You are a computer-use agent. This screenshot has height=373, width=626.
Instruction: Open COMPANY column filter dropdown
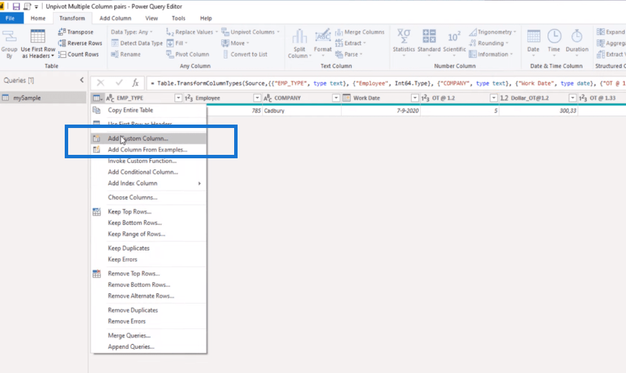[x=336, y=98]
